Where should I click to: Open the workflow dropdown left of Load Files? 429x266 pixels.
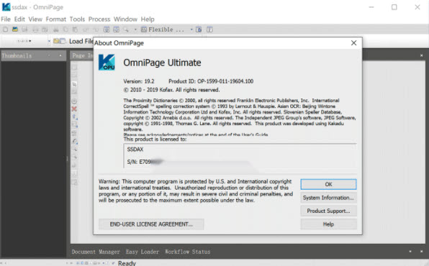click(49, 41)
